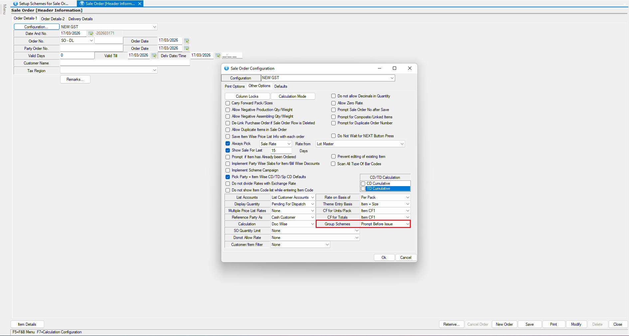This screenshot has width=629, height=336.
Task: Click the Calculation Mode button
Action: point(292,96)
